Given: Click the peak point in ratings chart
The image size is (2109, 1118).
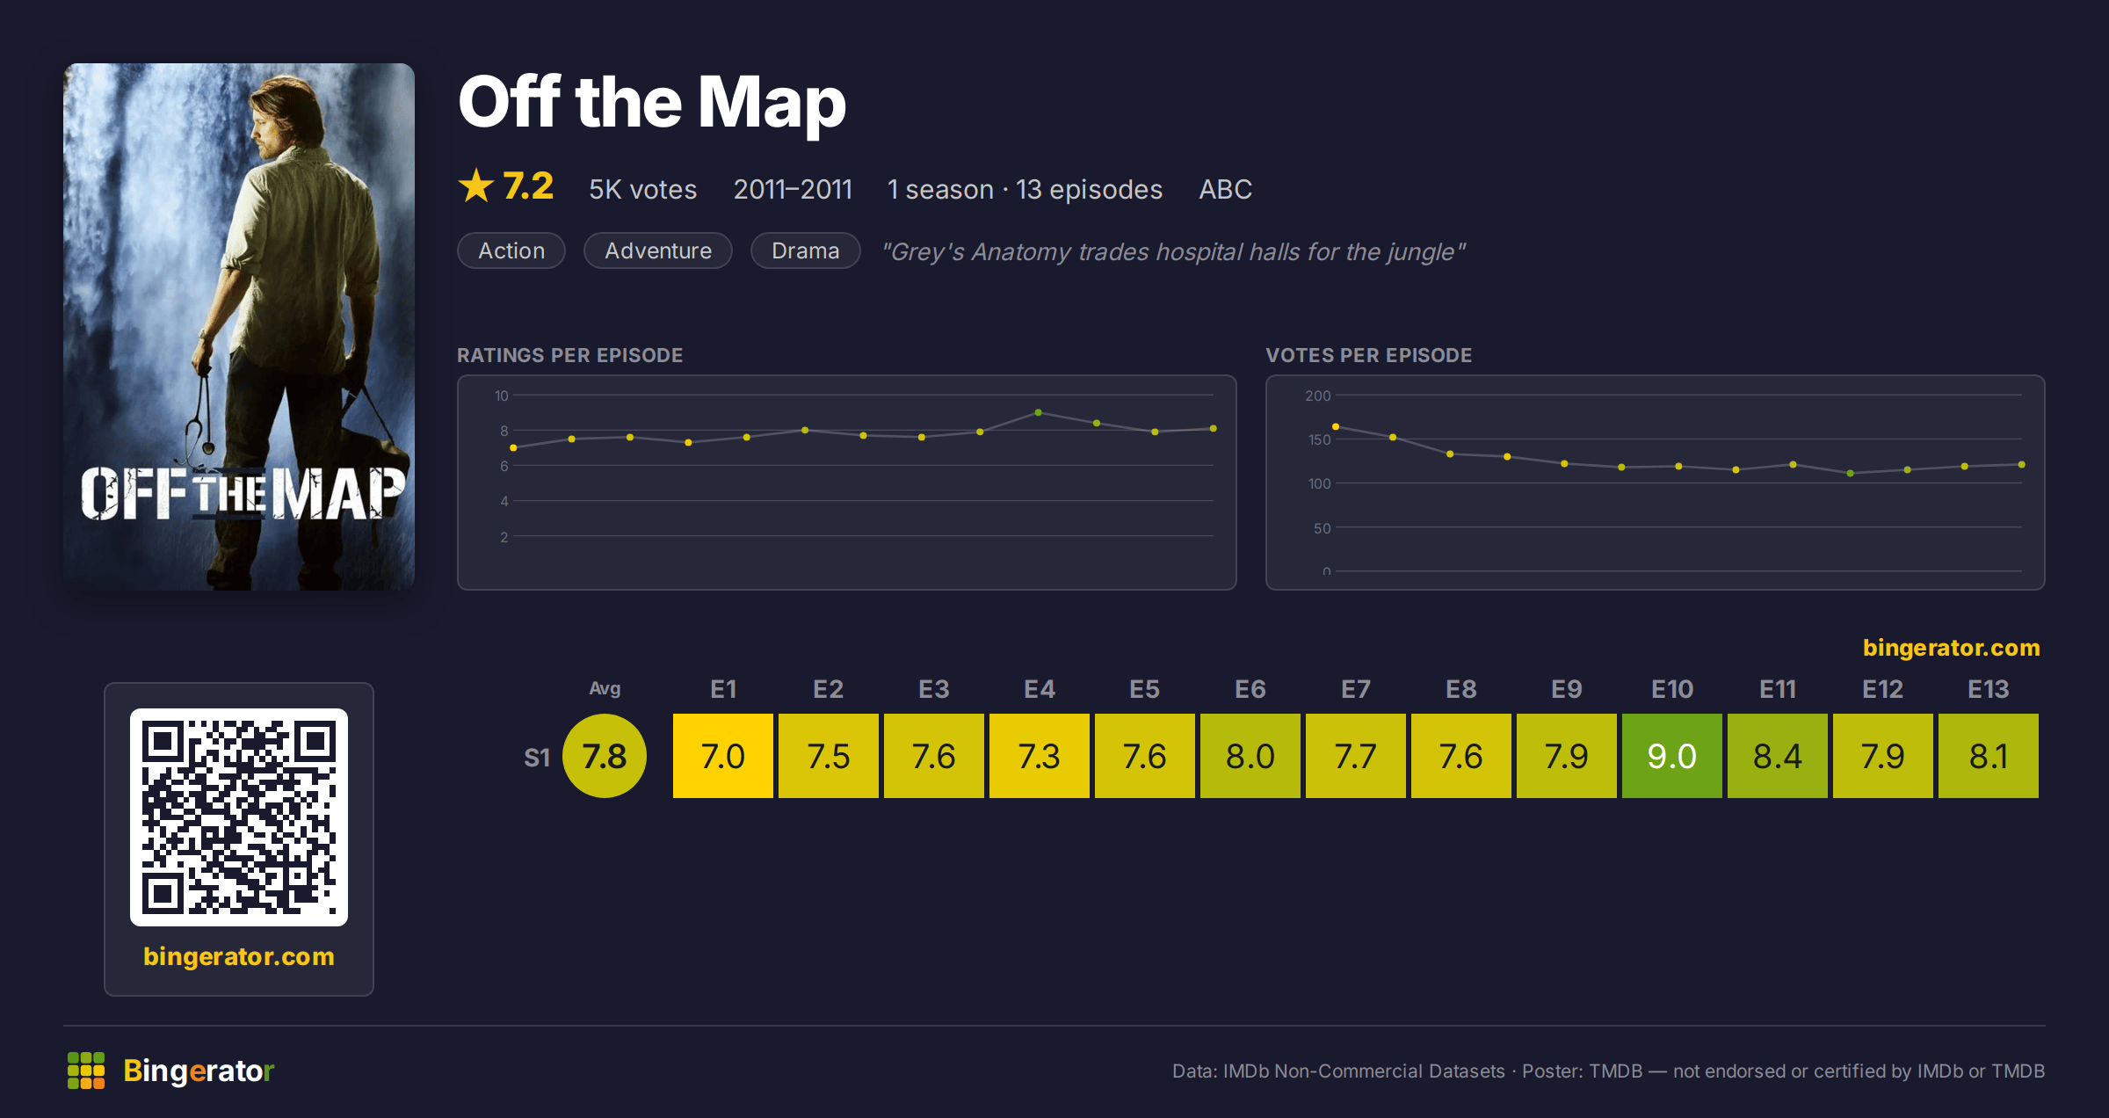Looking at the screenshot, I should 1039,412.
